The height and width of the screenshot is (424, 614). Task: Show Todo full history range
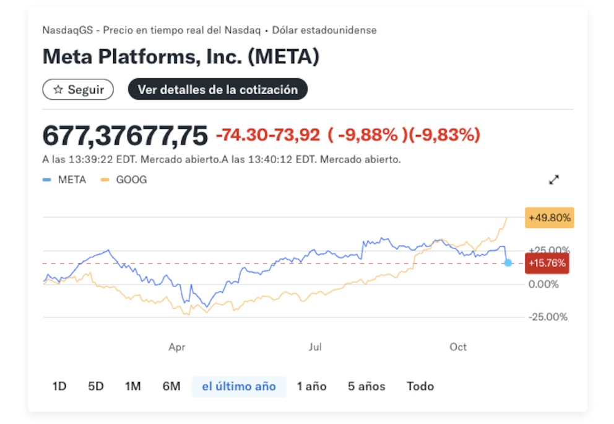click(420, 386)
